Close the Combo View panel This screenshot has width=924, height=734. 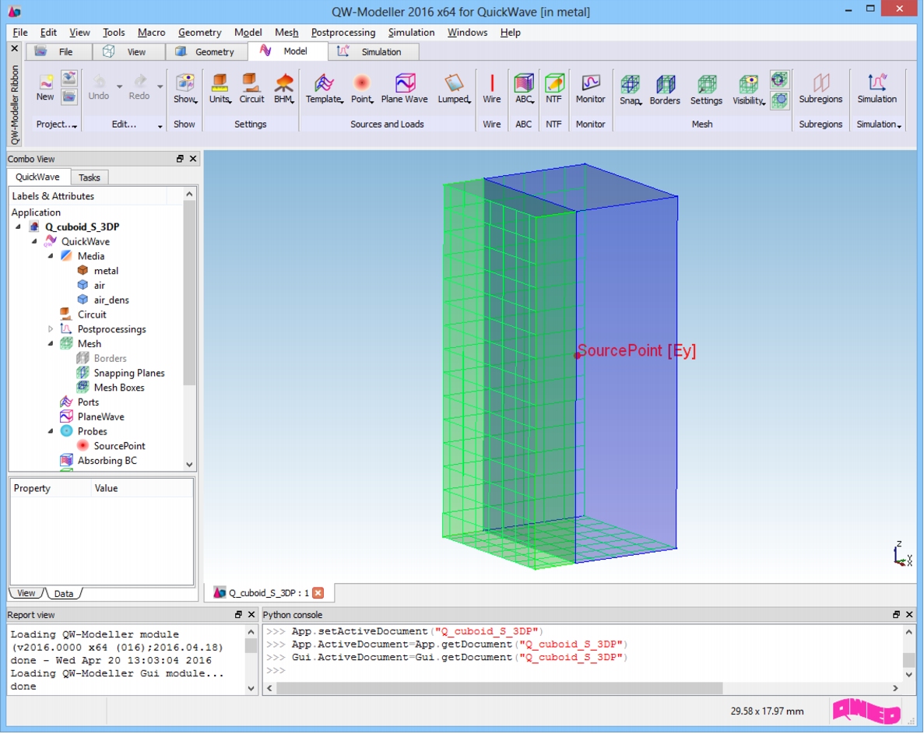[x=193, y=159]
